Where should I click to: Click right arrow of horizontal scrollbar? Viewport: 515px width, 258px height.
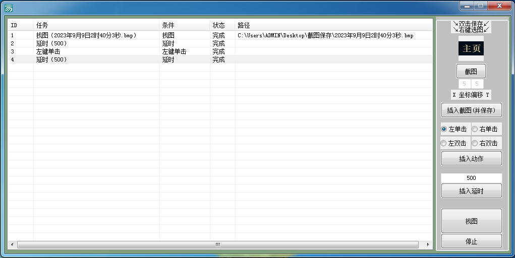(428, 244)
